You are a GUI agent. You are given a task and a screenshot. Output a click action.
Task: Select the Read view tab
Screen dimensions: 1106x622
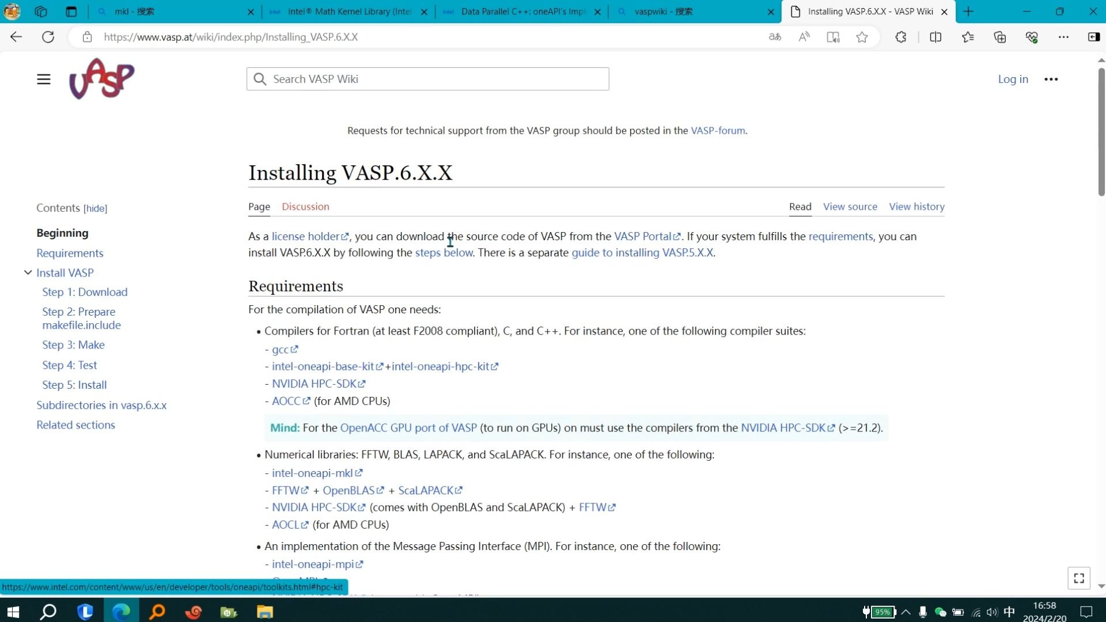pos(800,206)
